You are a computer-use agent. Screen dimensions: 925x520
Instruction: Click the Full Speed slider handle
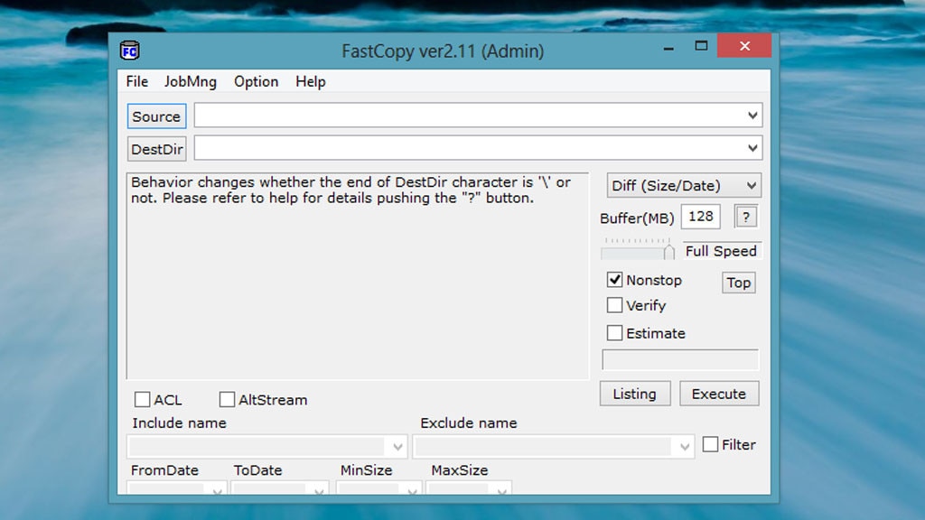[669, 252]
